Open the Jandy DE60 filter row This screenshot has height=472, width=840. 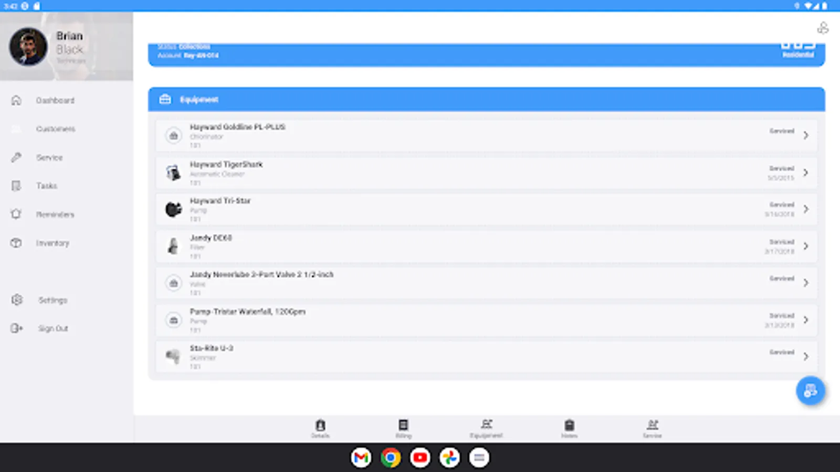[486, 246]
